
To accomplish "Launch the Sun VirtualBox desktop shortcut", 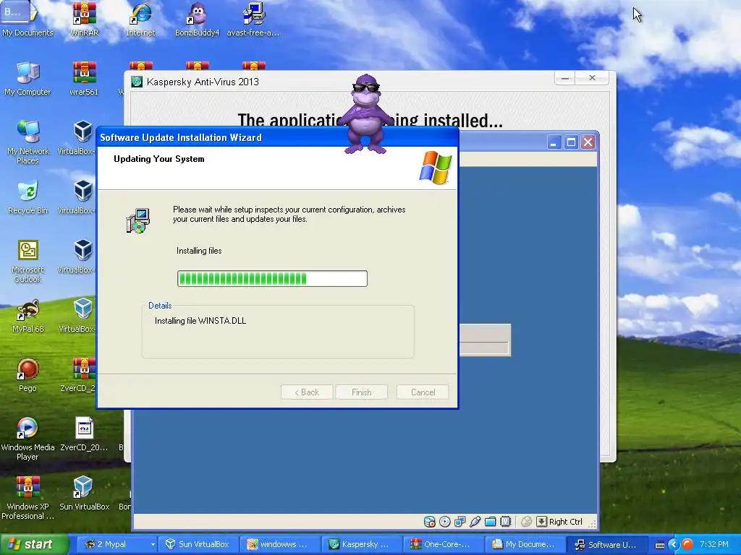I will [x=84, y=494].
